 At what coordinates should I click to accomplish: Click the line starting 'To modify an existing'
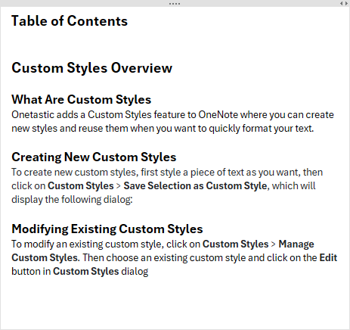coord(163,244)
